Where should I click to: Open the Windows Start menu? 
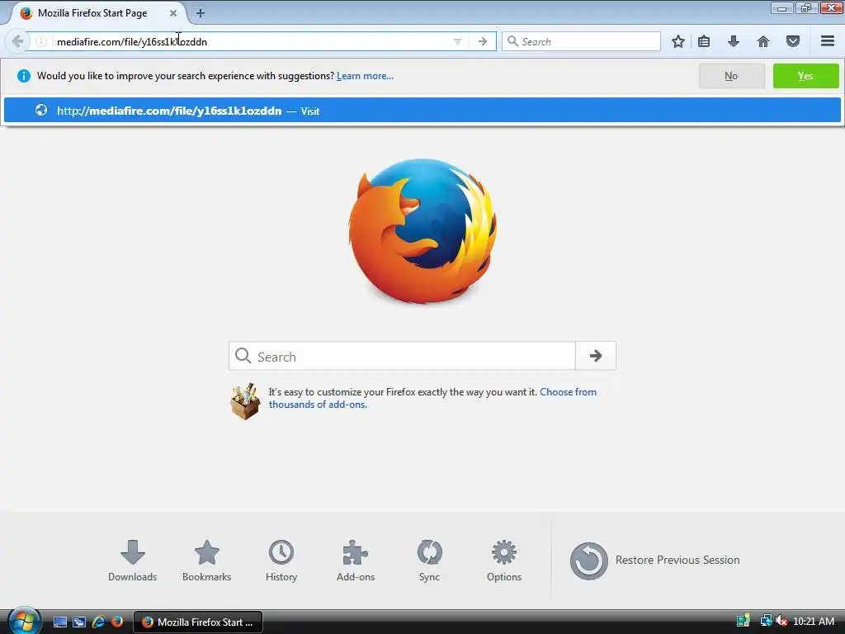pyautogui.click(x=24, y=621)
